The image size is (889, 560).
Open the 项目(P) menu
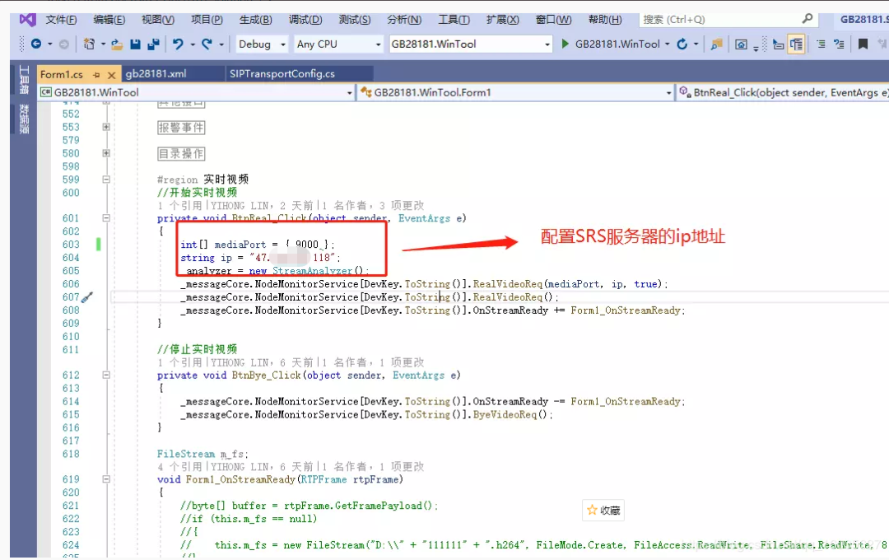(207, 19)
